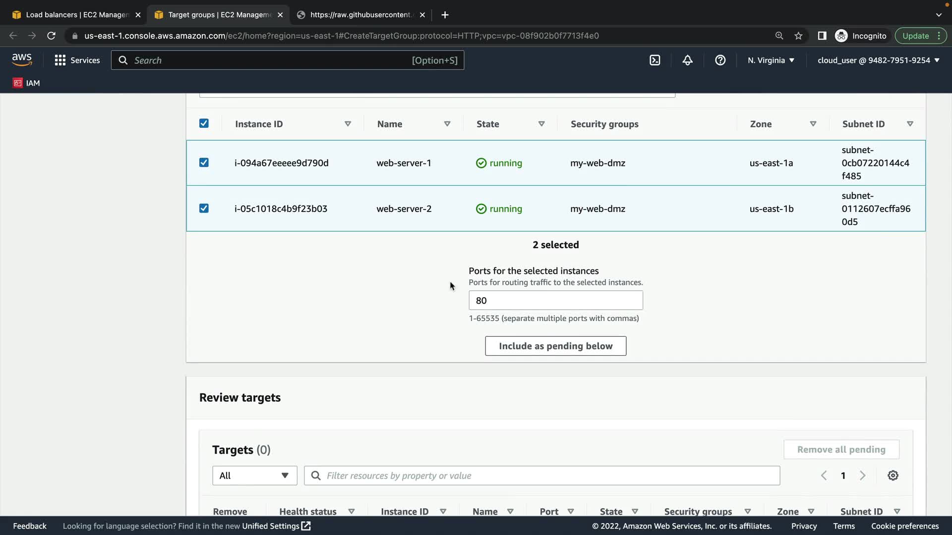Expand the N. Virginia region dropdown
The width and height of the screenshot is (952, 535).
pyautogui.click(x=771, y=60)
